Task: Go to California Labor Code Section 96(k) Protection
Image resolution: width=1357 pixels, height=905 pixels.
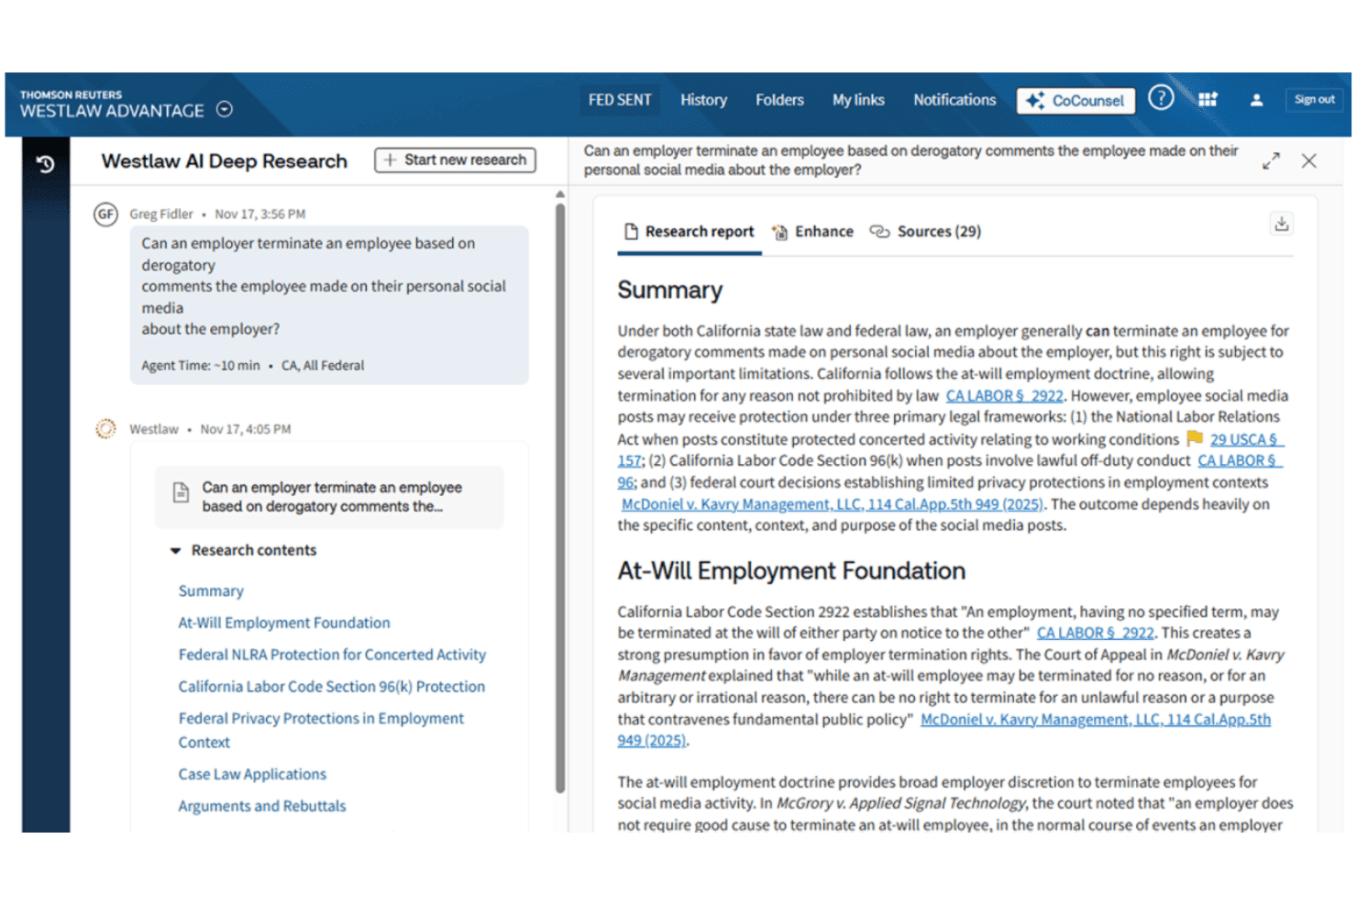Action: 332,687
